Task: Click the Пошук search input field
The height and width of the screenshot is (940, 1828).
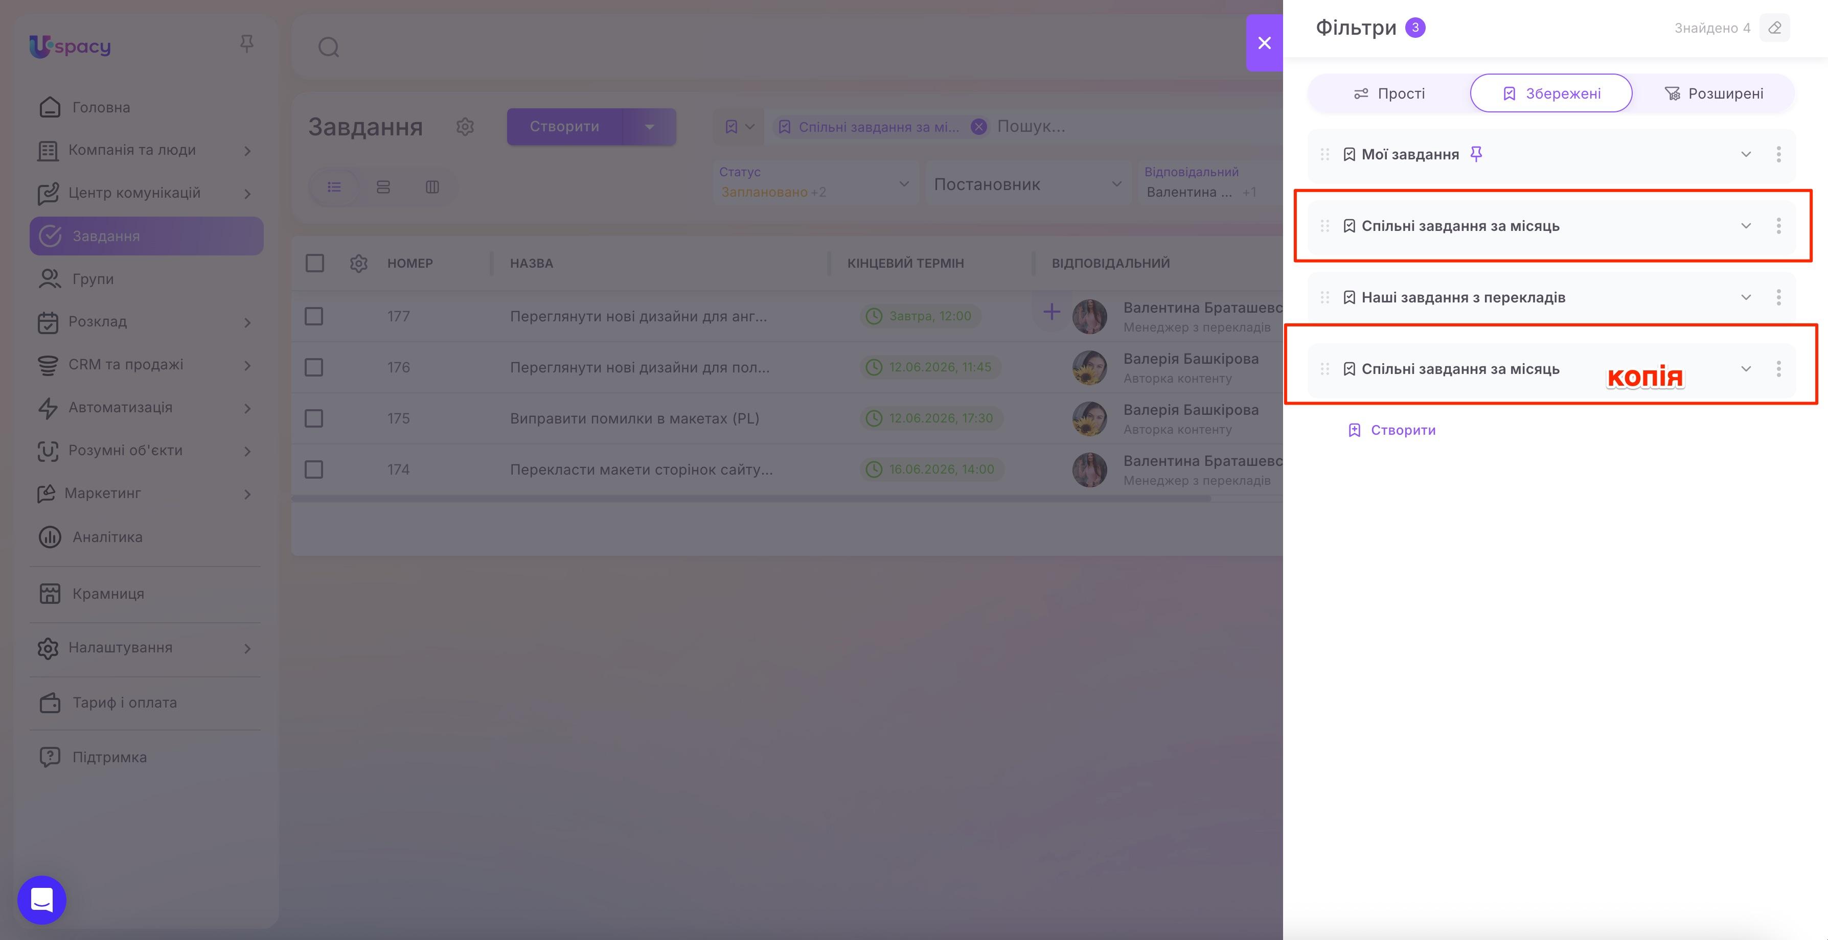Action: [1135, 127]
